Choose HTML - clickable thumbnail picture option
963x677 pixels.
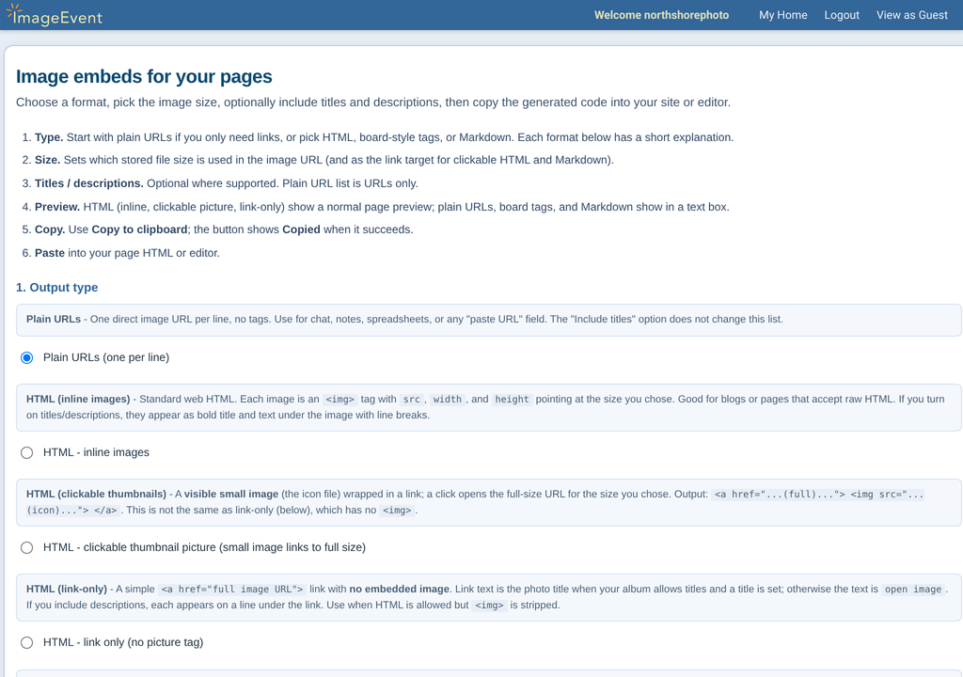pos(26,547)
